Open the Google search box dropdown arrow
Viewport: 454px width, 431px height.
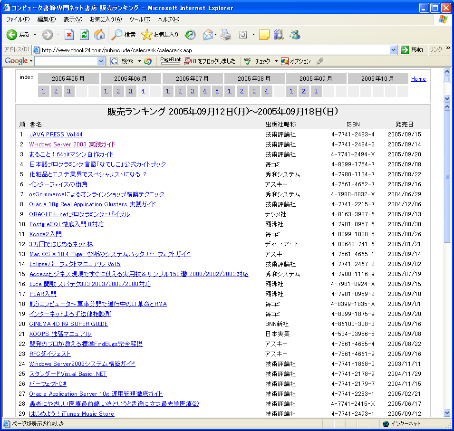point(101,61)
